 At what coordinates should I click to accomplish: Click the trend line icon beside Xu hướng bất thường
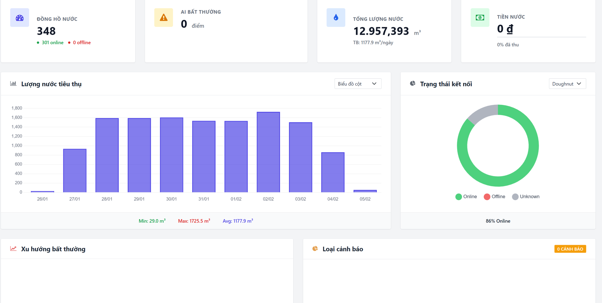pos(13,249)
